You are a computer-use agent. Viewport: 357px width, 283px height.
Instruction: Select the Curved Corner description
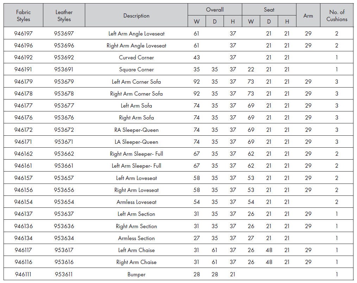(136, 58)
